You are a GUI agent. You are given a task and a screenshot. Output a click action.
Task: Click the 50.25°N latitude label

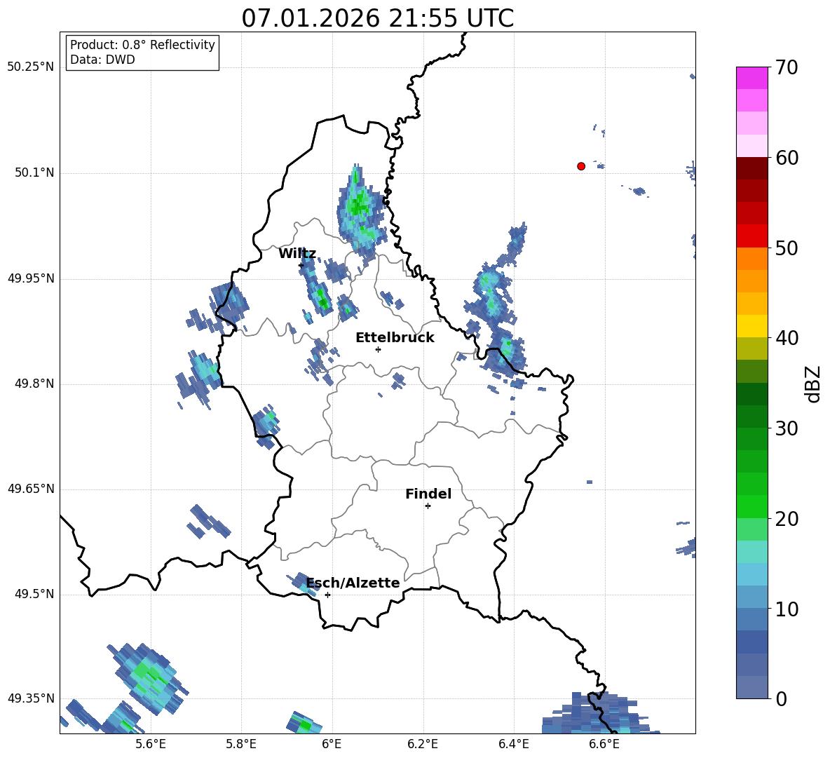[x=31, y=67]
